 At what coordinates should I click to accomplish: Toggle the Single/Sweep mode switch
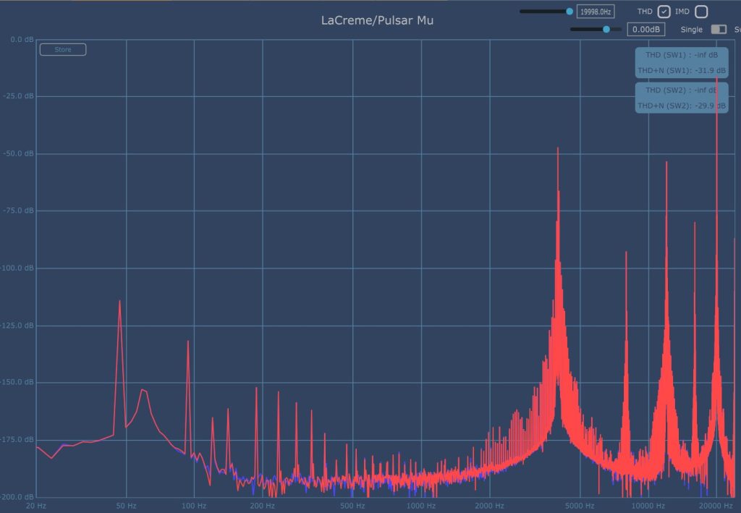719,30
